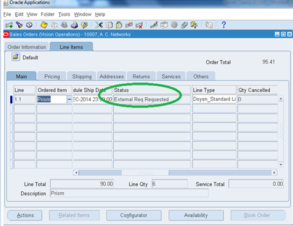The image size is (293, 226).
Task: Click the Zoom toolbar icon
Action: 164,25
